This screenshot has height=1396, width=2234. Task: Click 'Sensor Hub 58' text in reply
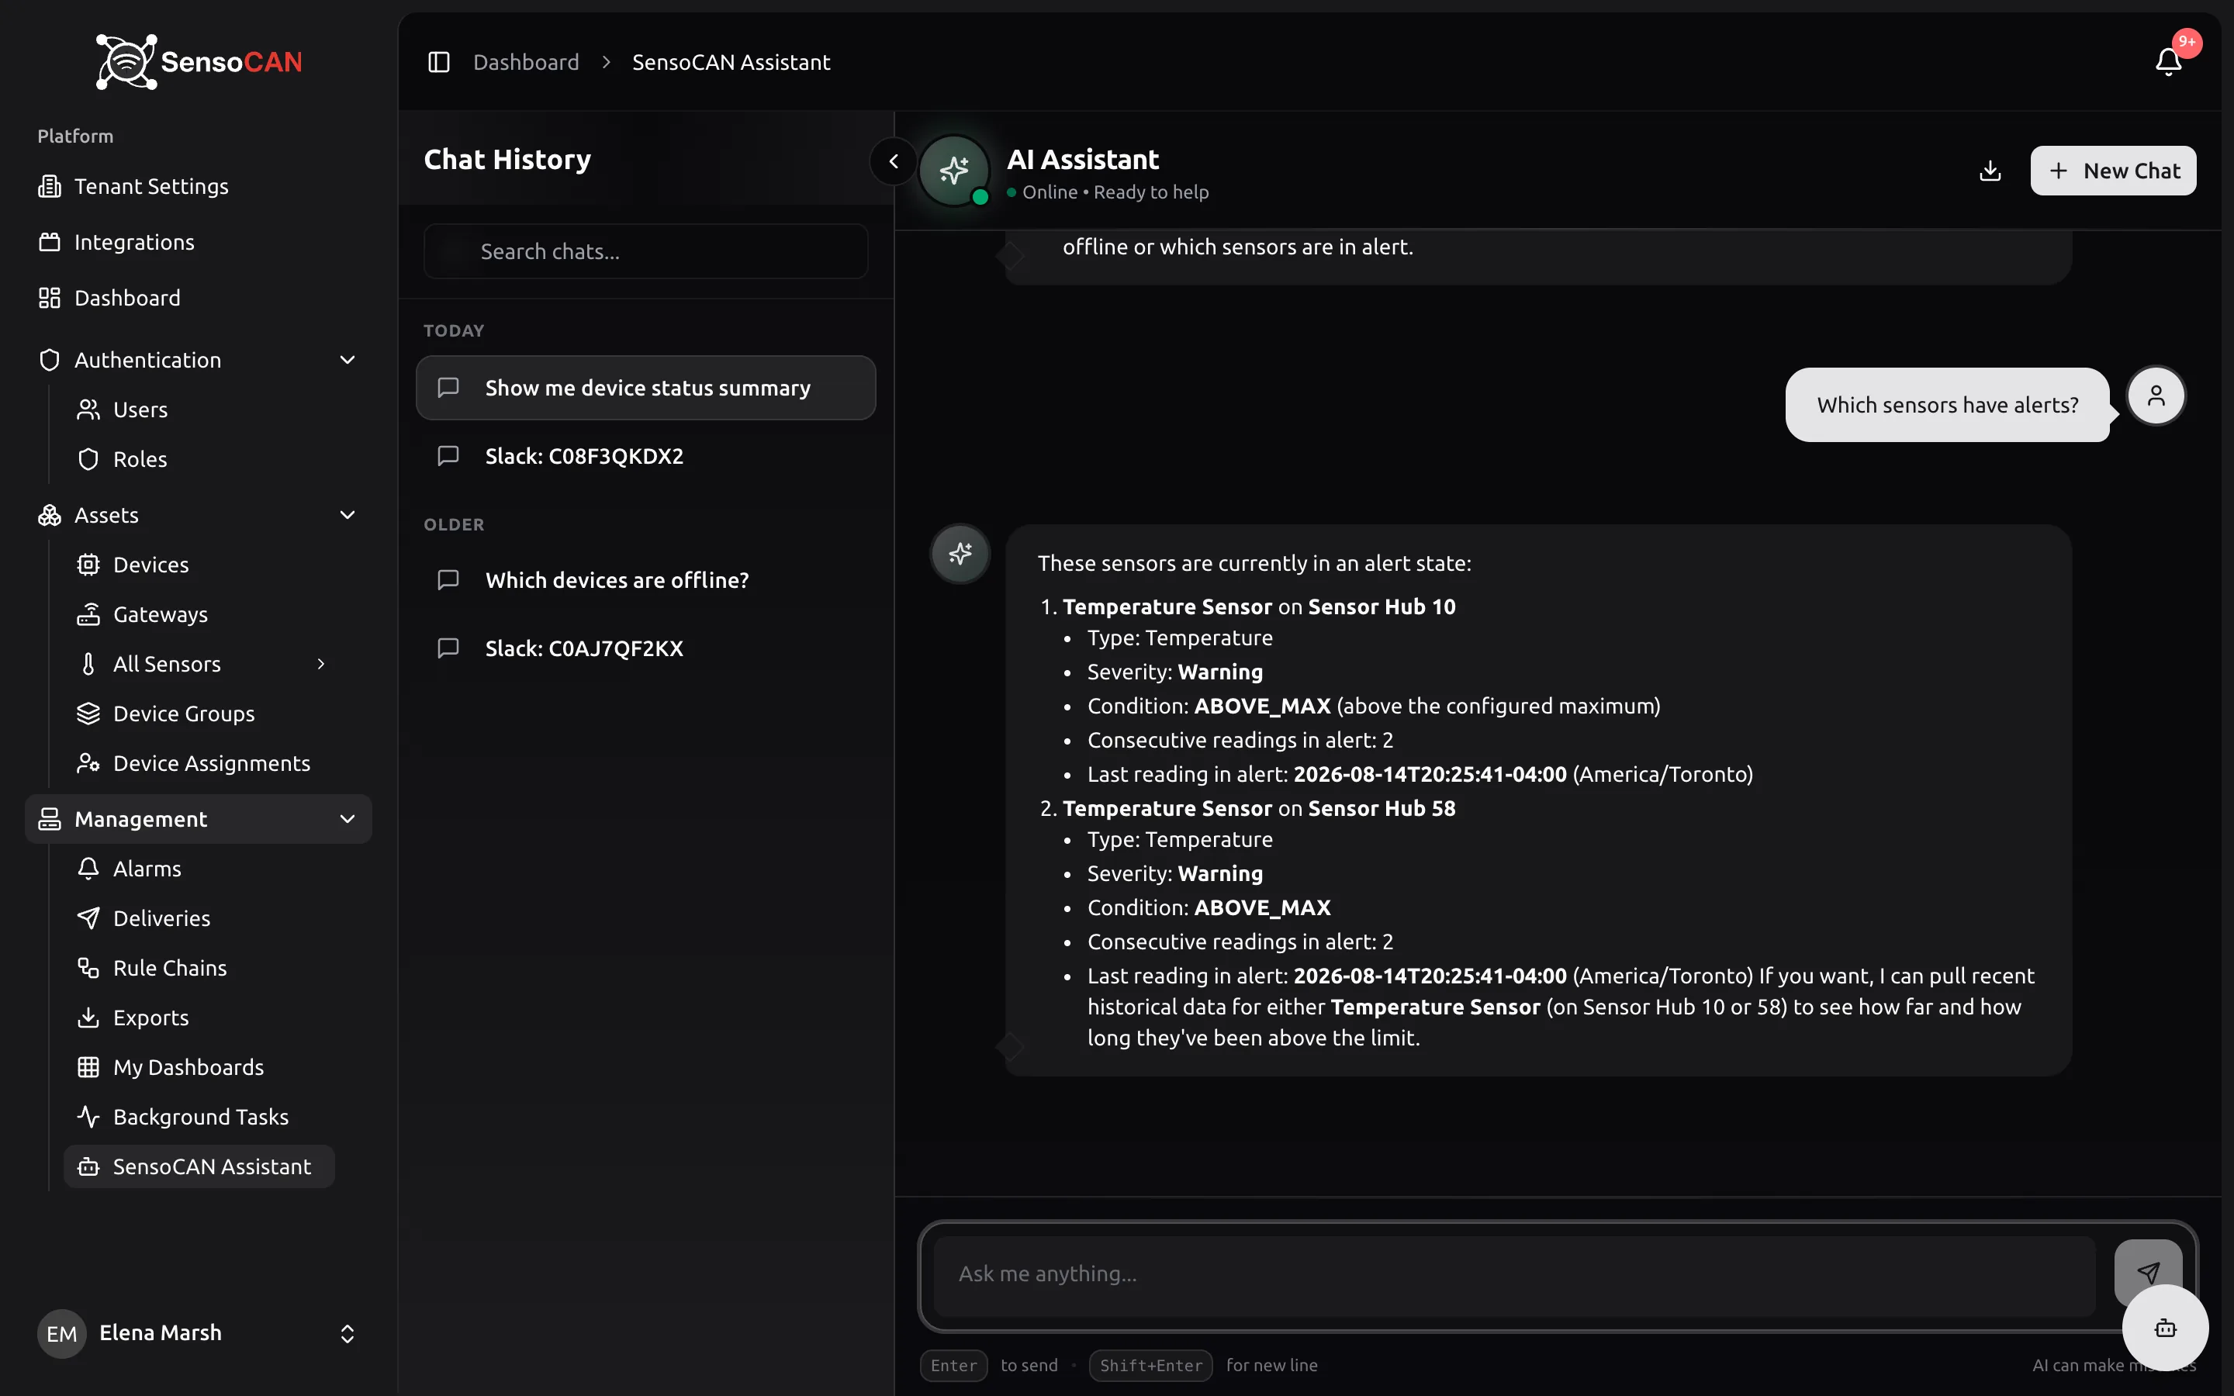1382,808
